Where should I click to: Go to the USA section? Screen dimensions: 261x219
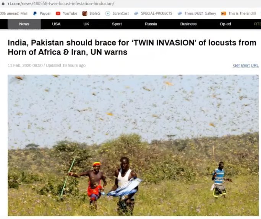click(x=56, y=24)
